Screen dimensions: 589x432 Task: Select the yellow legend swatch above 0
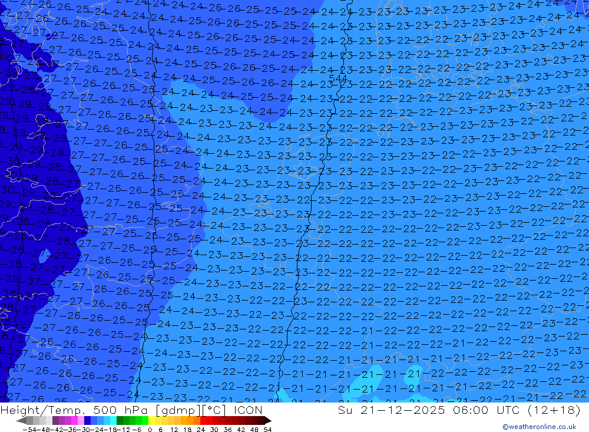point(152,420)
